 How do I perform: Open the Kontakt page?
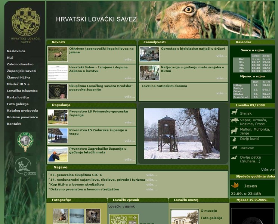coord(14,124)
